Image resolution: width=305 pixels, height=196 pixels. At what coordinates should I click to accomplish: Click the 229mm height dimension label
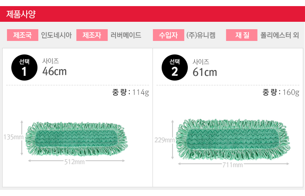pyautogui.click(x=164, y=140)
